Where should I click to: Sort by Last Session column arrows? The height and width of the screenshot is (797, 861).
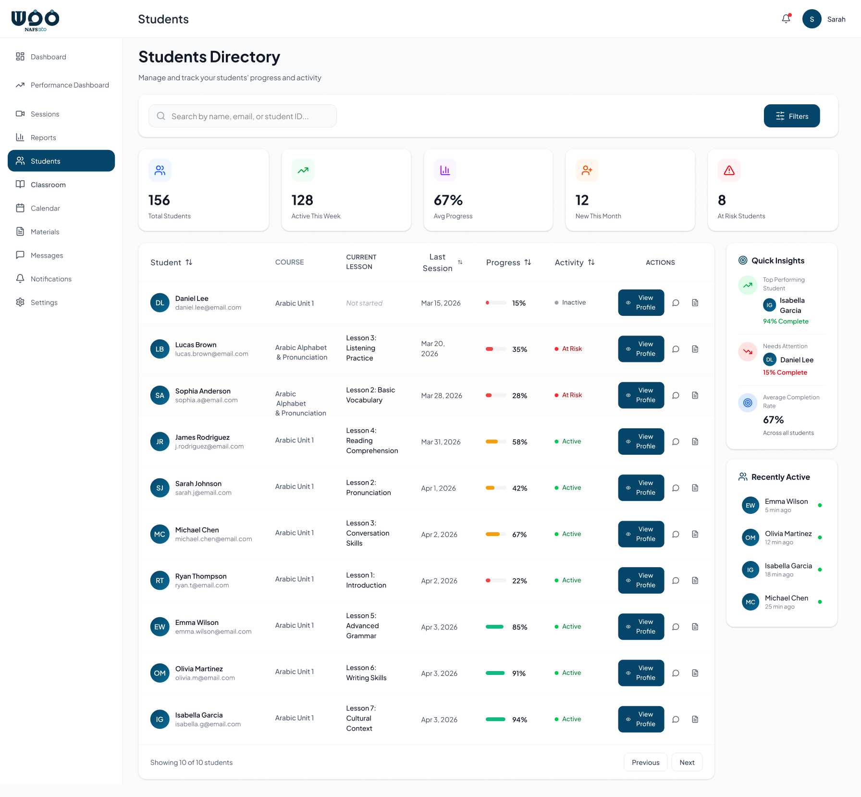tap(460, 262)
